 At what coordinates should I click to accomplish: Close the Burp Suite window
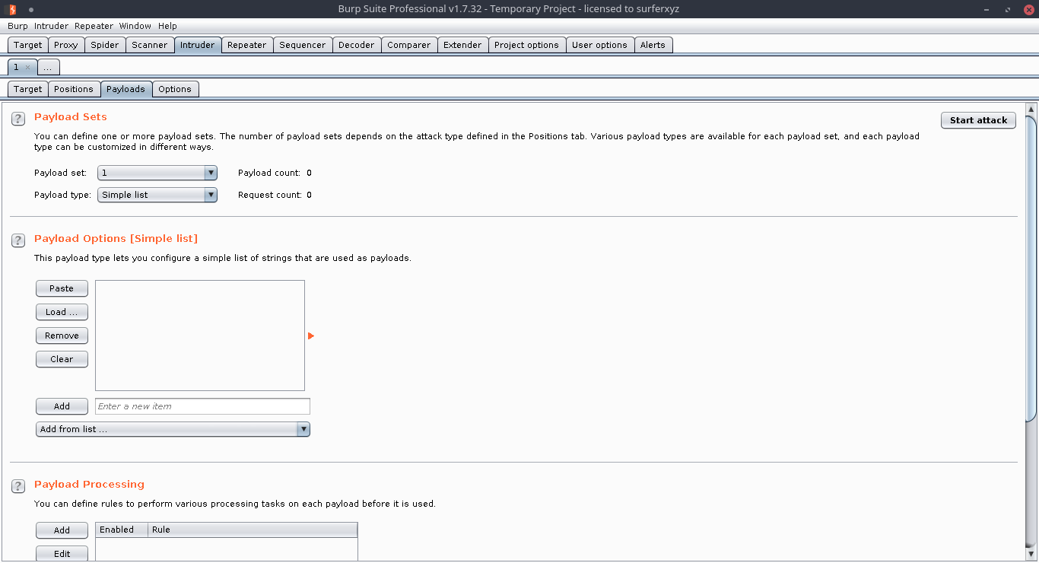[1028, 9]
